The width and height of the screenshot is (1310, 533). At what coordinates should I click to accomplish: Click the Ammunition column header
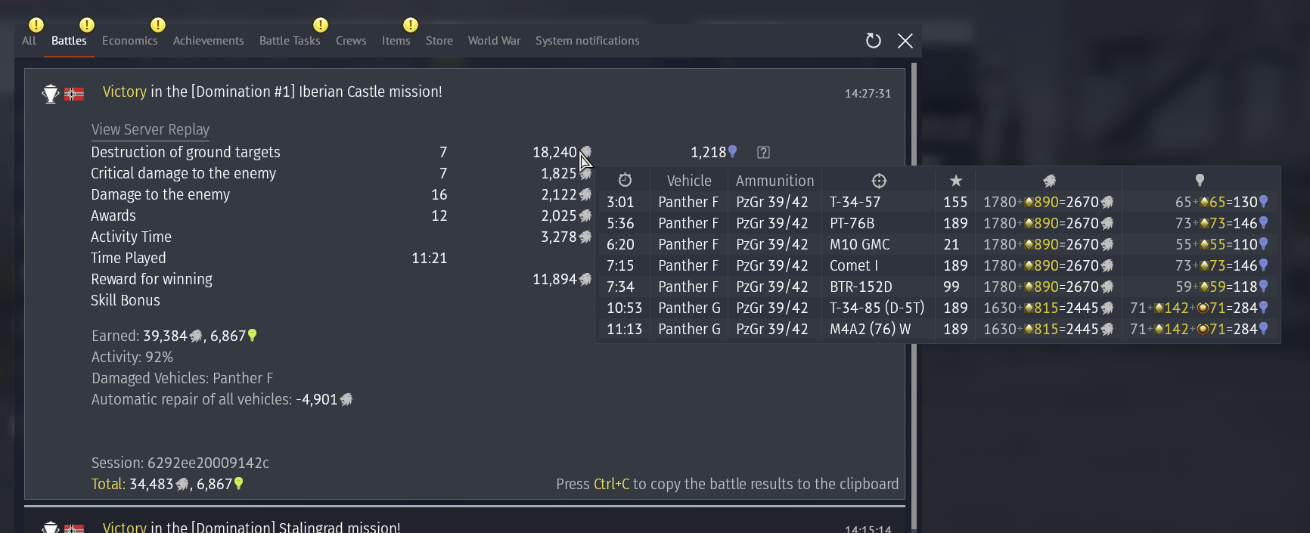(775, 181)
